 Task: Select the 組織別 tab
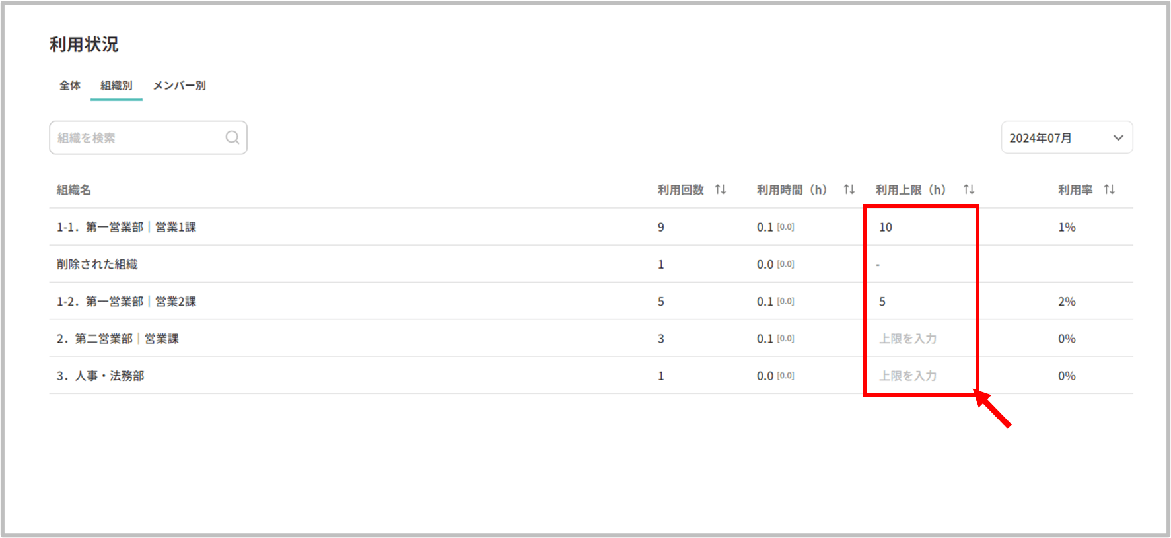[x=116, y=86]
